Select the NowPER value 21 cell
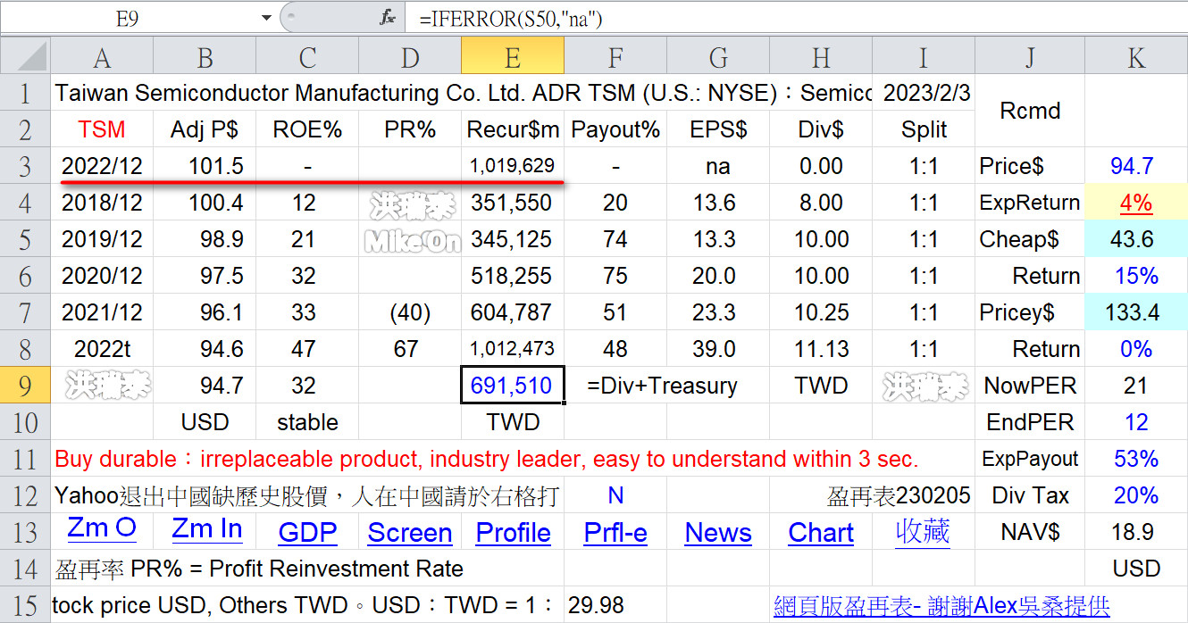The height and width of the screenshot is (623, 1188). tap(1136, 386)
